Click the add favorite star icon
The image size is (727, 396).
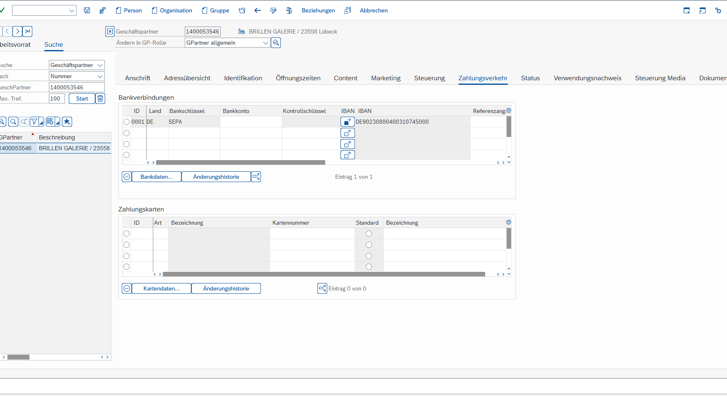pos(67,122)
